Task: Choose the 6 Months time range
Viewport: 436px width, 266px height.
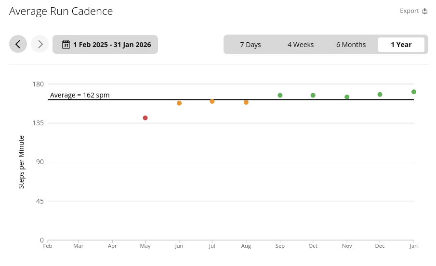Action: click(351, 45)
